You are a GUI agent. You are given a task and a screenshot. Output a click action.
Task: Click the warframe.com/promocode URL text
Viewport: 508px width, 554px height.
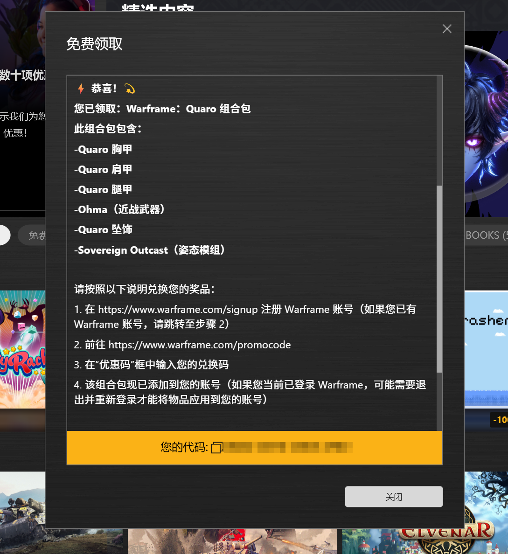[199, 345]
